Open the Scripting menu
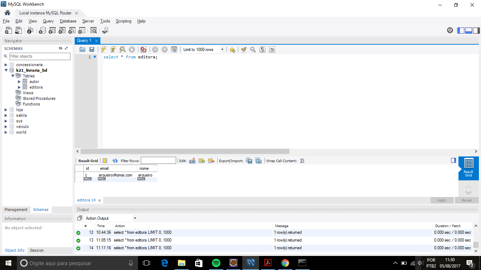 [123, 21]
